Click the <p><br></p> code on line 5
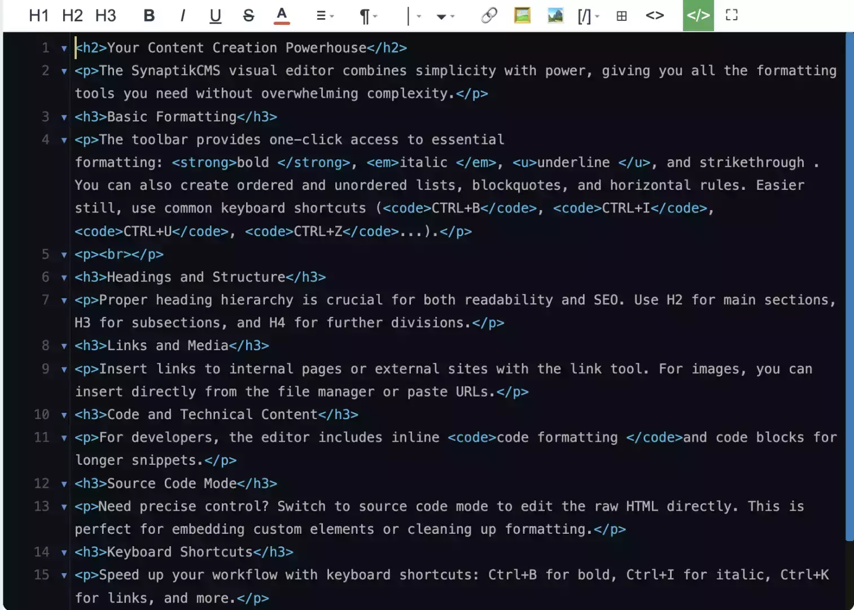The width and height of the screenshot is (854, 610). (119, 254)
